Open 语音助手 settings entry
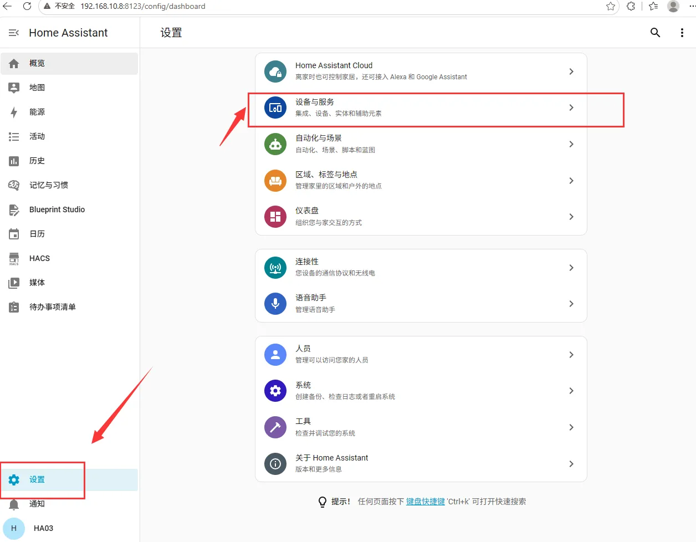Image resolution: width=696 pixels, height=542 pixels. tap(421, 304)
